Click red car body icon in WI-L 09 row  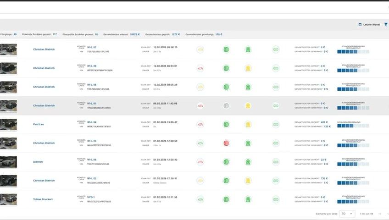coord(200,68)
